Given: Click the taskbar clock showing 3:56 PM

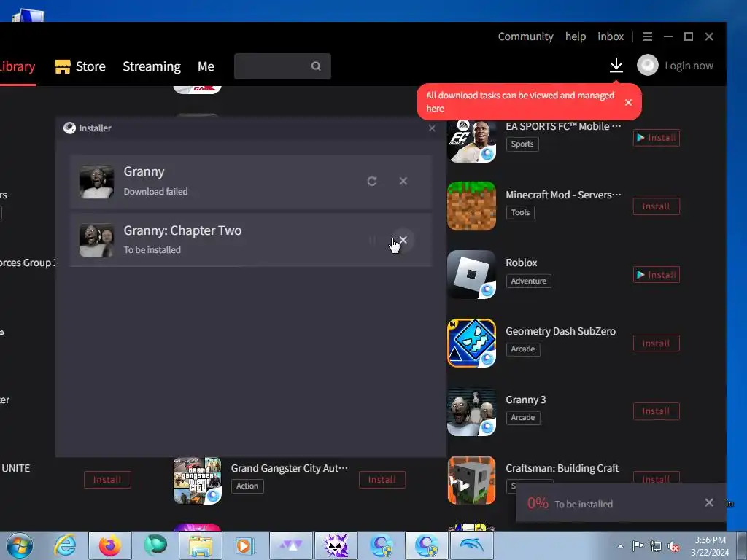Looking at the screenshot, I should point(710,546).
